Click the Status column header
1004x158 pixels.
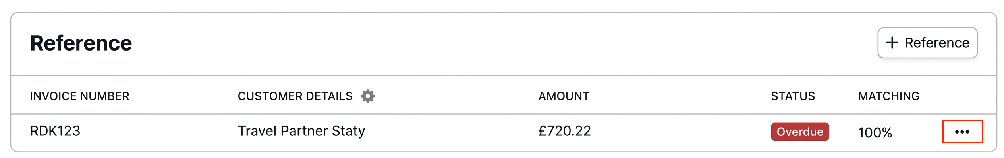coord(793,96)
